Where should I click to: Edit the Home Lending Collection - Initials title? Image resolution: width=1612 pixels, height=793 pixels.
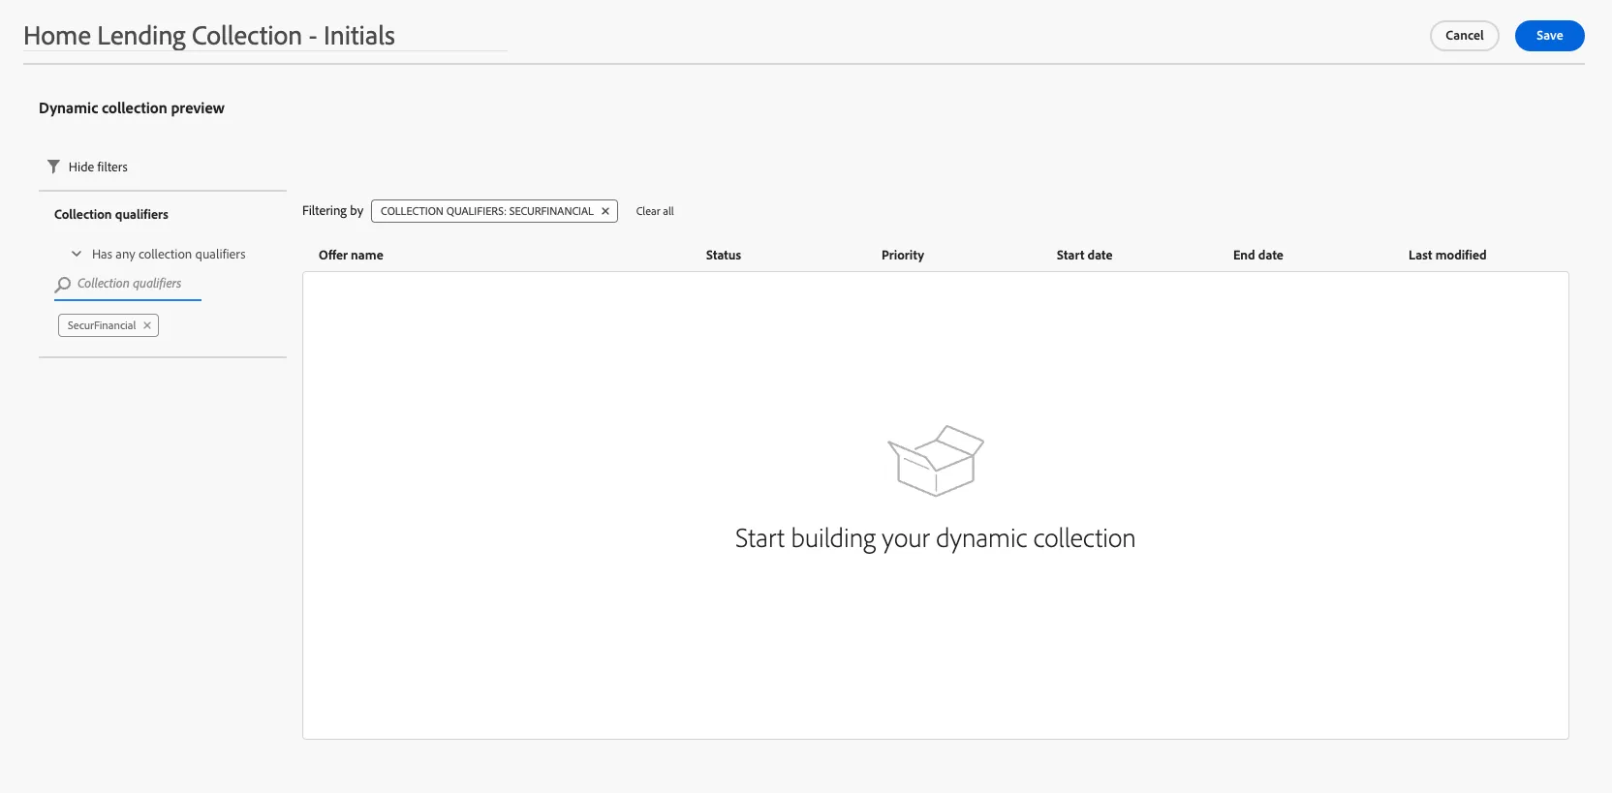(264, 36)
